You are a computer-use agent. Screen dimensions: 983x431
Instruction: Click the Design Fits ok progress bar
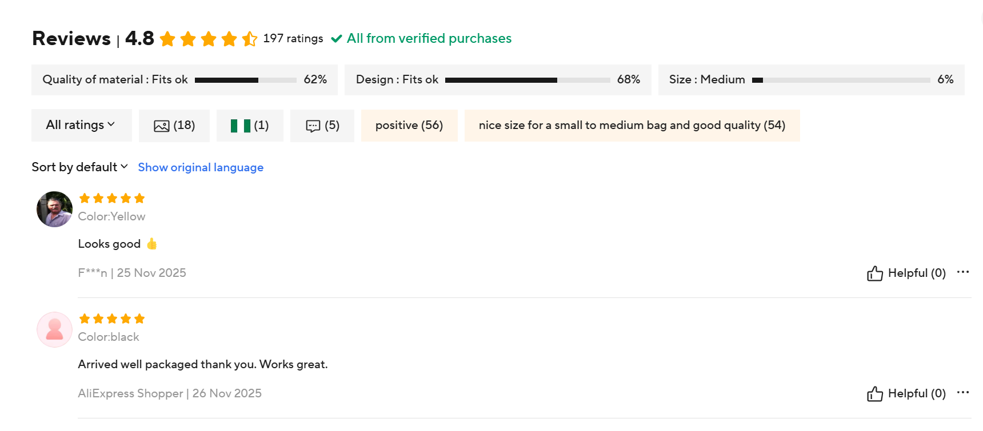pos(527,80)
